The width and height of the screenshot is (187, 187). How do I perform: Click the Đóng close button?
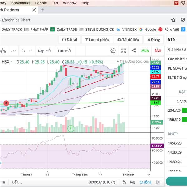click(154, 40)
